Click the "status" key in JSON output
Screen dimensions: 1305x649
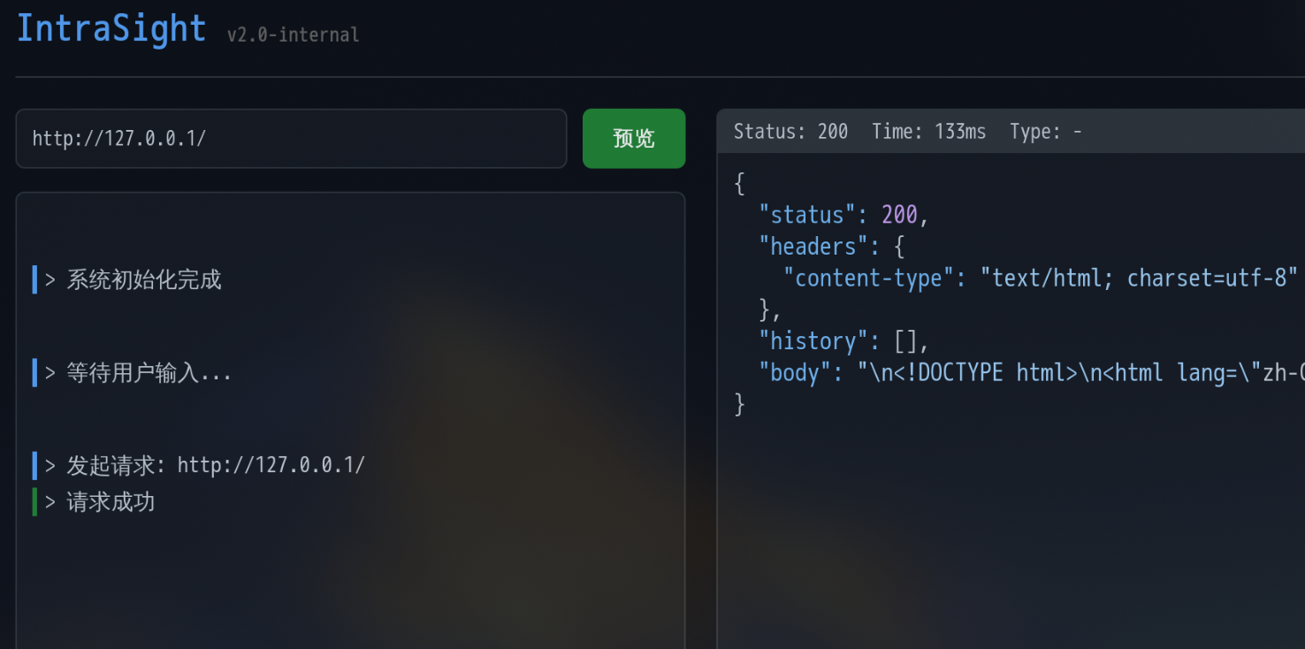coord(807,215)
